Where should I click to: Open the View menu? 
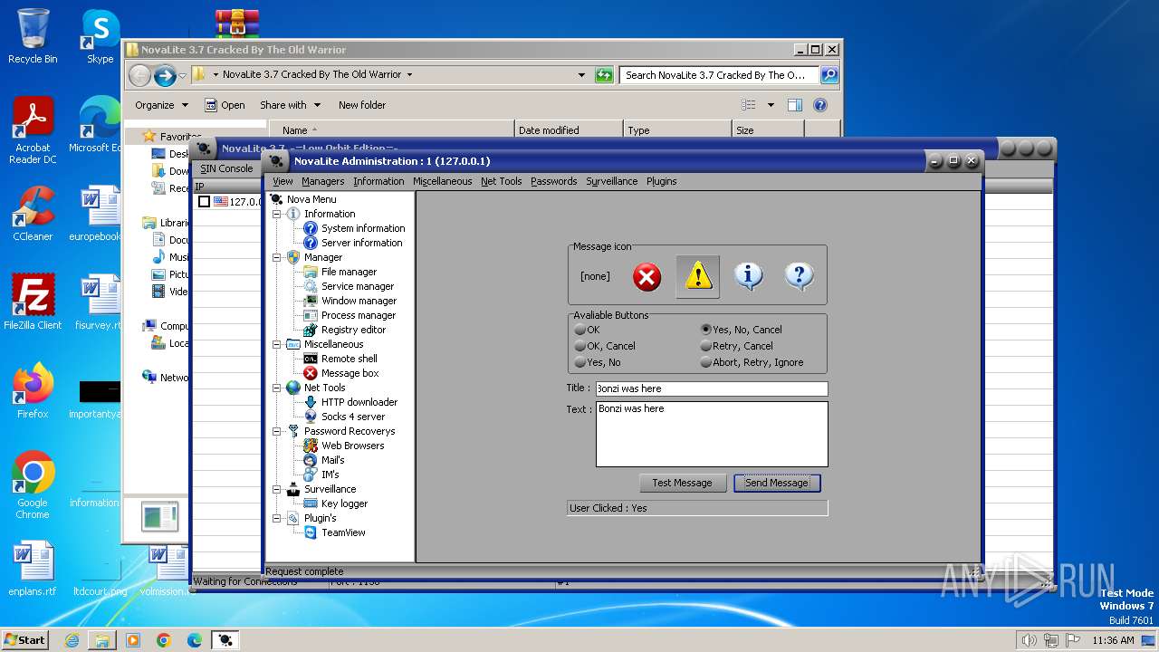coord(283,181)
